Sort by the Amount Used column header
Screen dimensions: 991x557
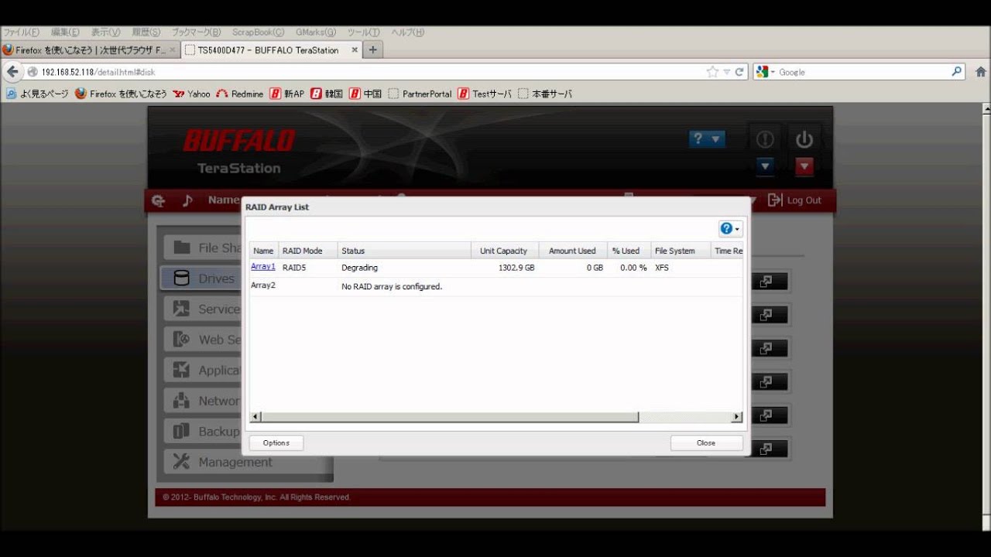click(572, 251)
